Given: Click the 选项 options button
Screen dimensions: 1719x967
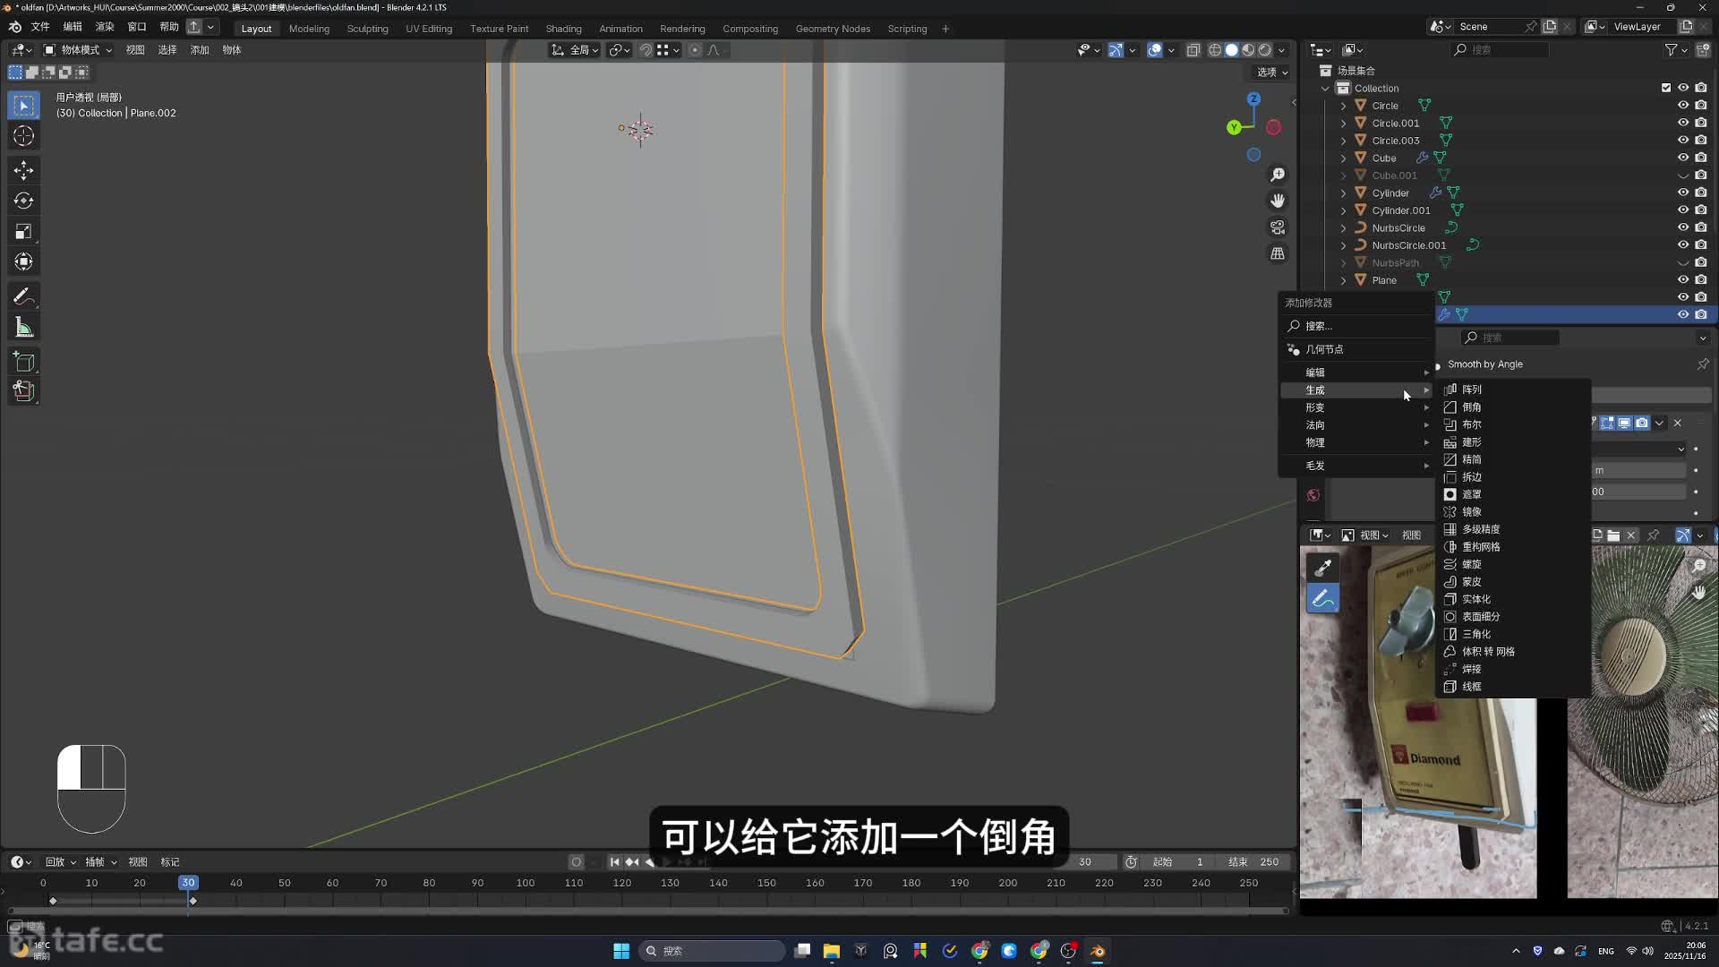Looking at the screenshot, I should point(1271,73).
